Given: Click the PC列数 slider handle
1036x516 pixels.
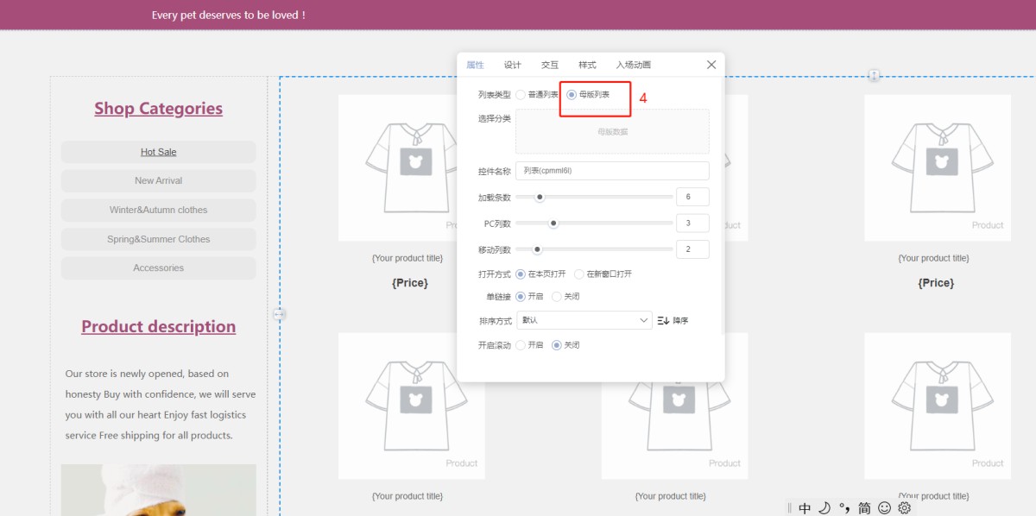Looking at the screenshot, I should tap(553, 223).
